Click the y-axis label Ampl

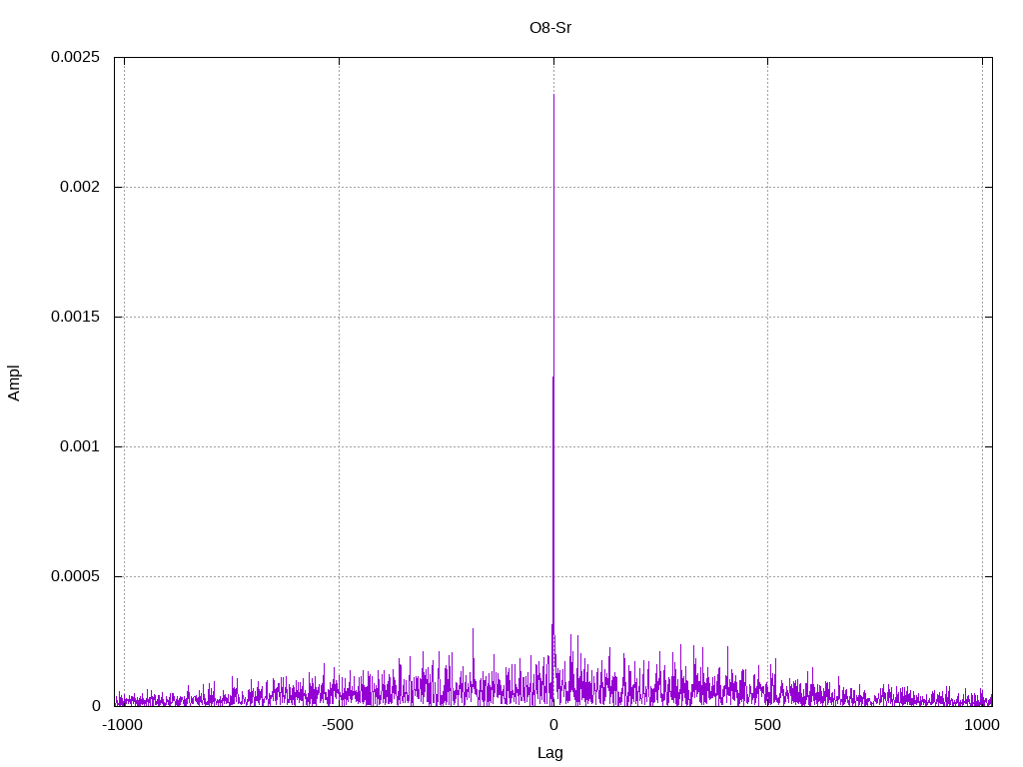point(14,383)
